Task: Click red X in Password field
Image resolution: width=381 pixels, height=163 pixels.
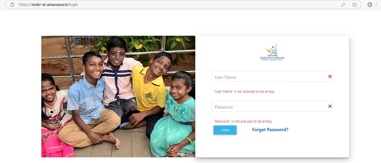Action: [330, 106]
